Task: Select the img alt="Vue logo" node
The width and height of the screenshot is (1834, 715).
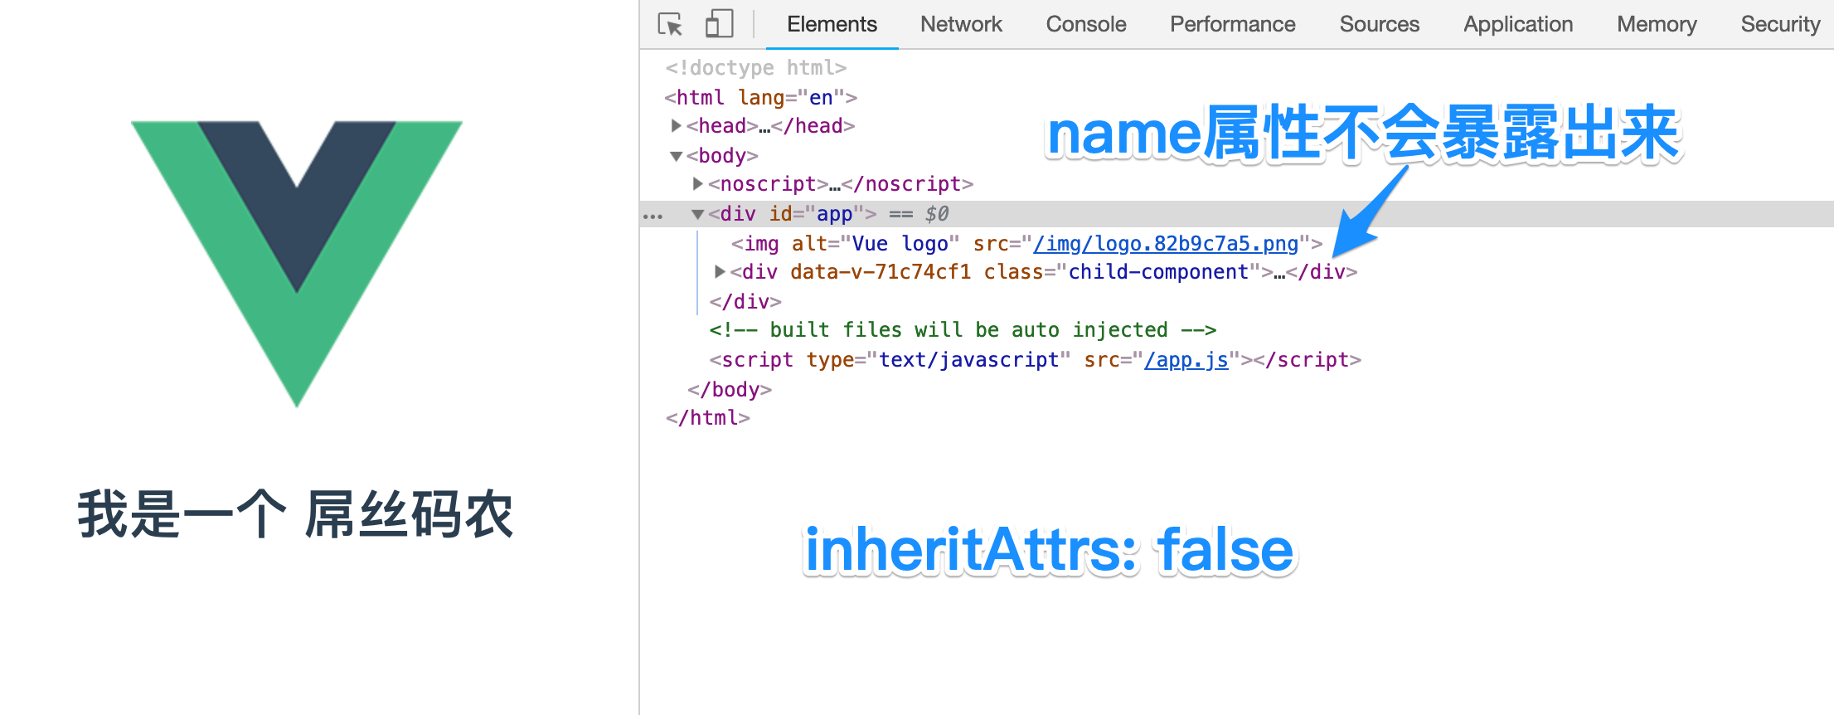Action: click(1026, 243)
